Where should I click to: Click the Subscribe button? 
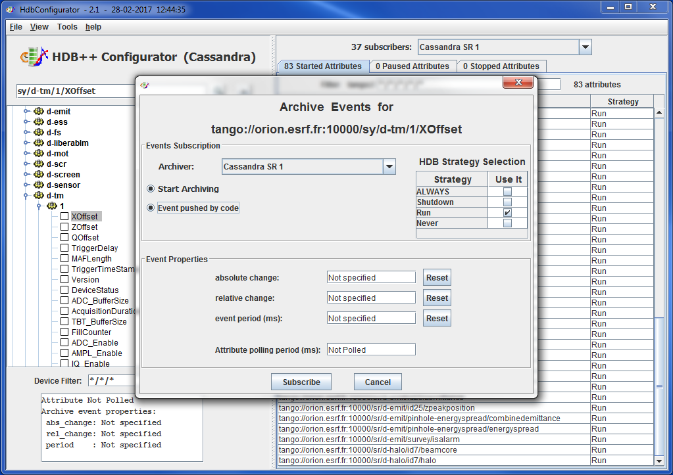tap(301, 382)
